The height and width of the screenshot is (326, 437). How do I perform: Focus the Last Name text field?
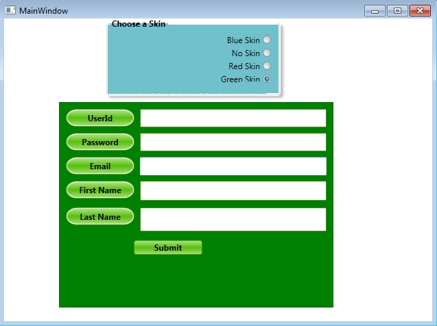coord(233,219)
